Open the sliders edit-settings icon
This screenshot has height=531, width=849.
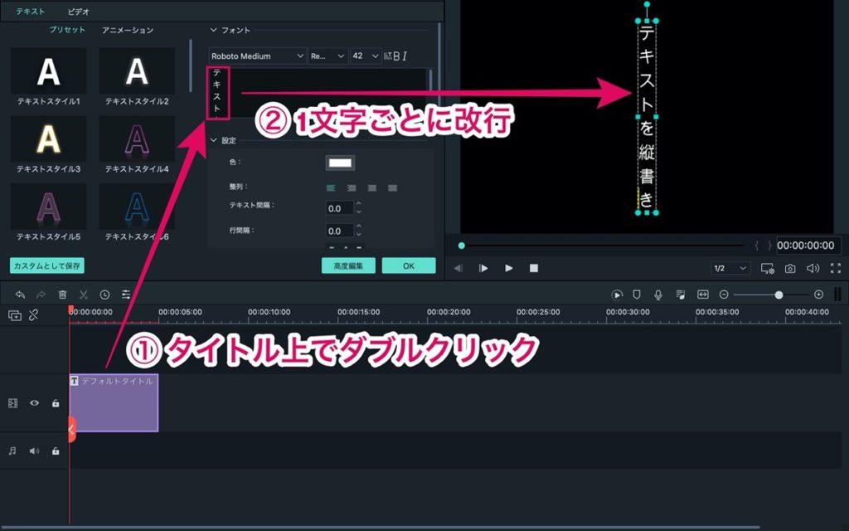click(126, 295)
